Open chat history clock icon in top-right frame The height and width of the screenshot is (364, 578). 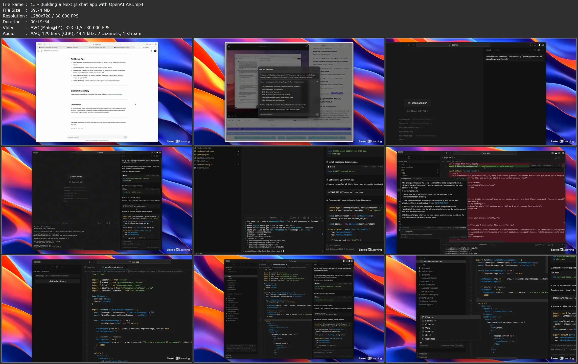[535, 50]
